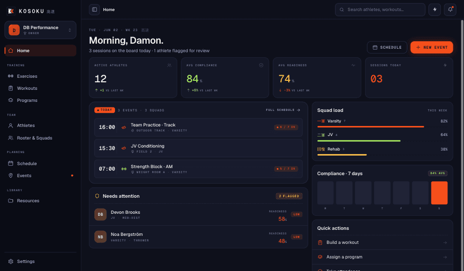Click the Varsity load progress bar
This screenshot has height=271, width=464.
pos(382,126)
